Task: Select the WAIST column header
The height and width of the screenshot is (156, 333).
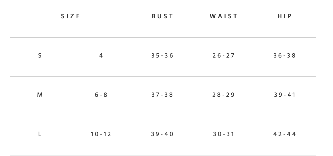Action: coord(224,16)
